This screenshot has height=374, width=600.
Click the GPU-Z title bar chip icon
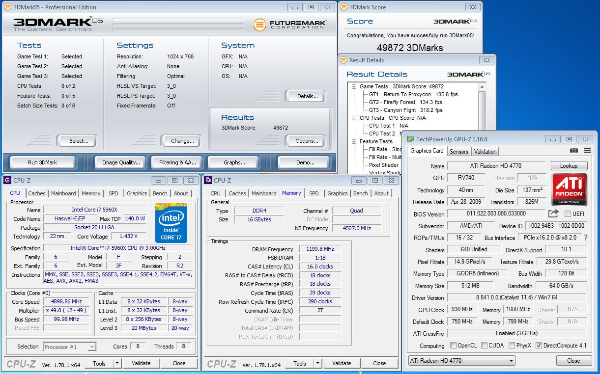(x=411, y=139)
